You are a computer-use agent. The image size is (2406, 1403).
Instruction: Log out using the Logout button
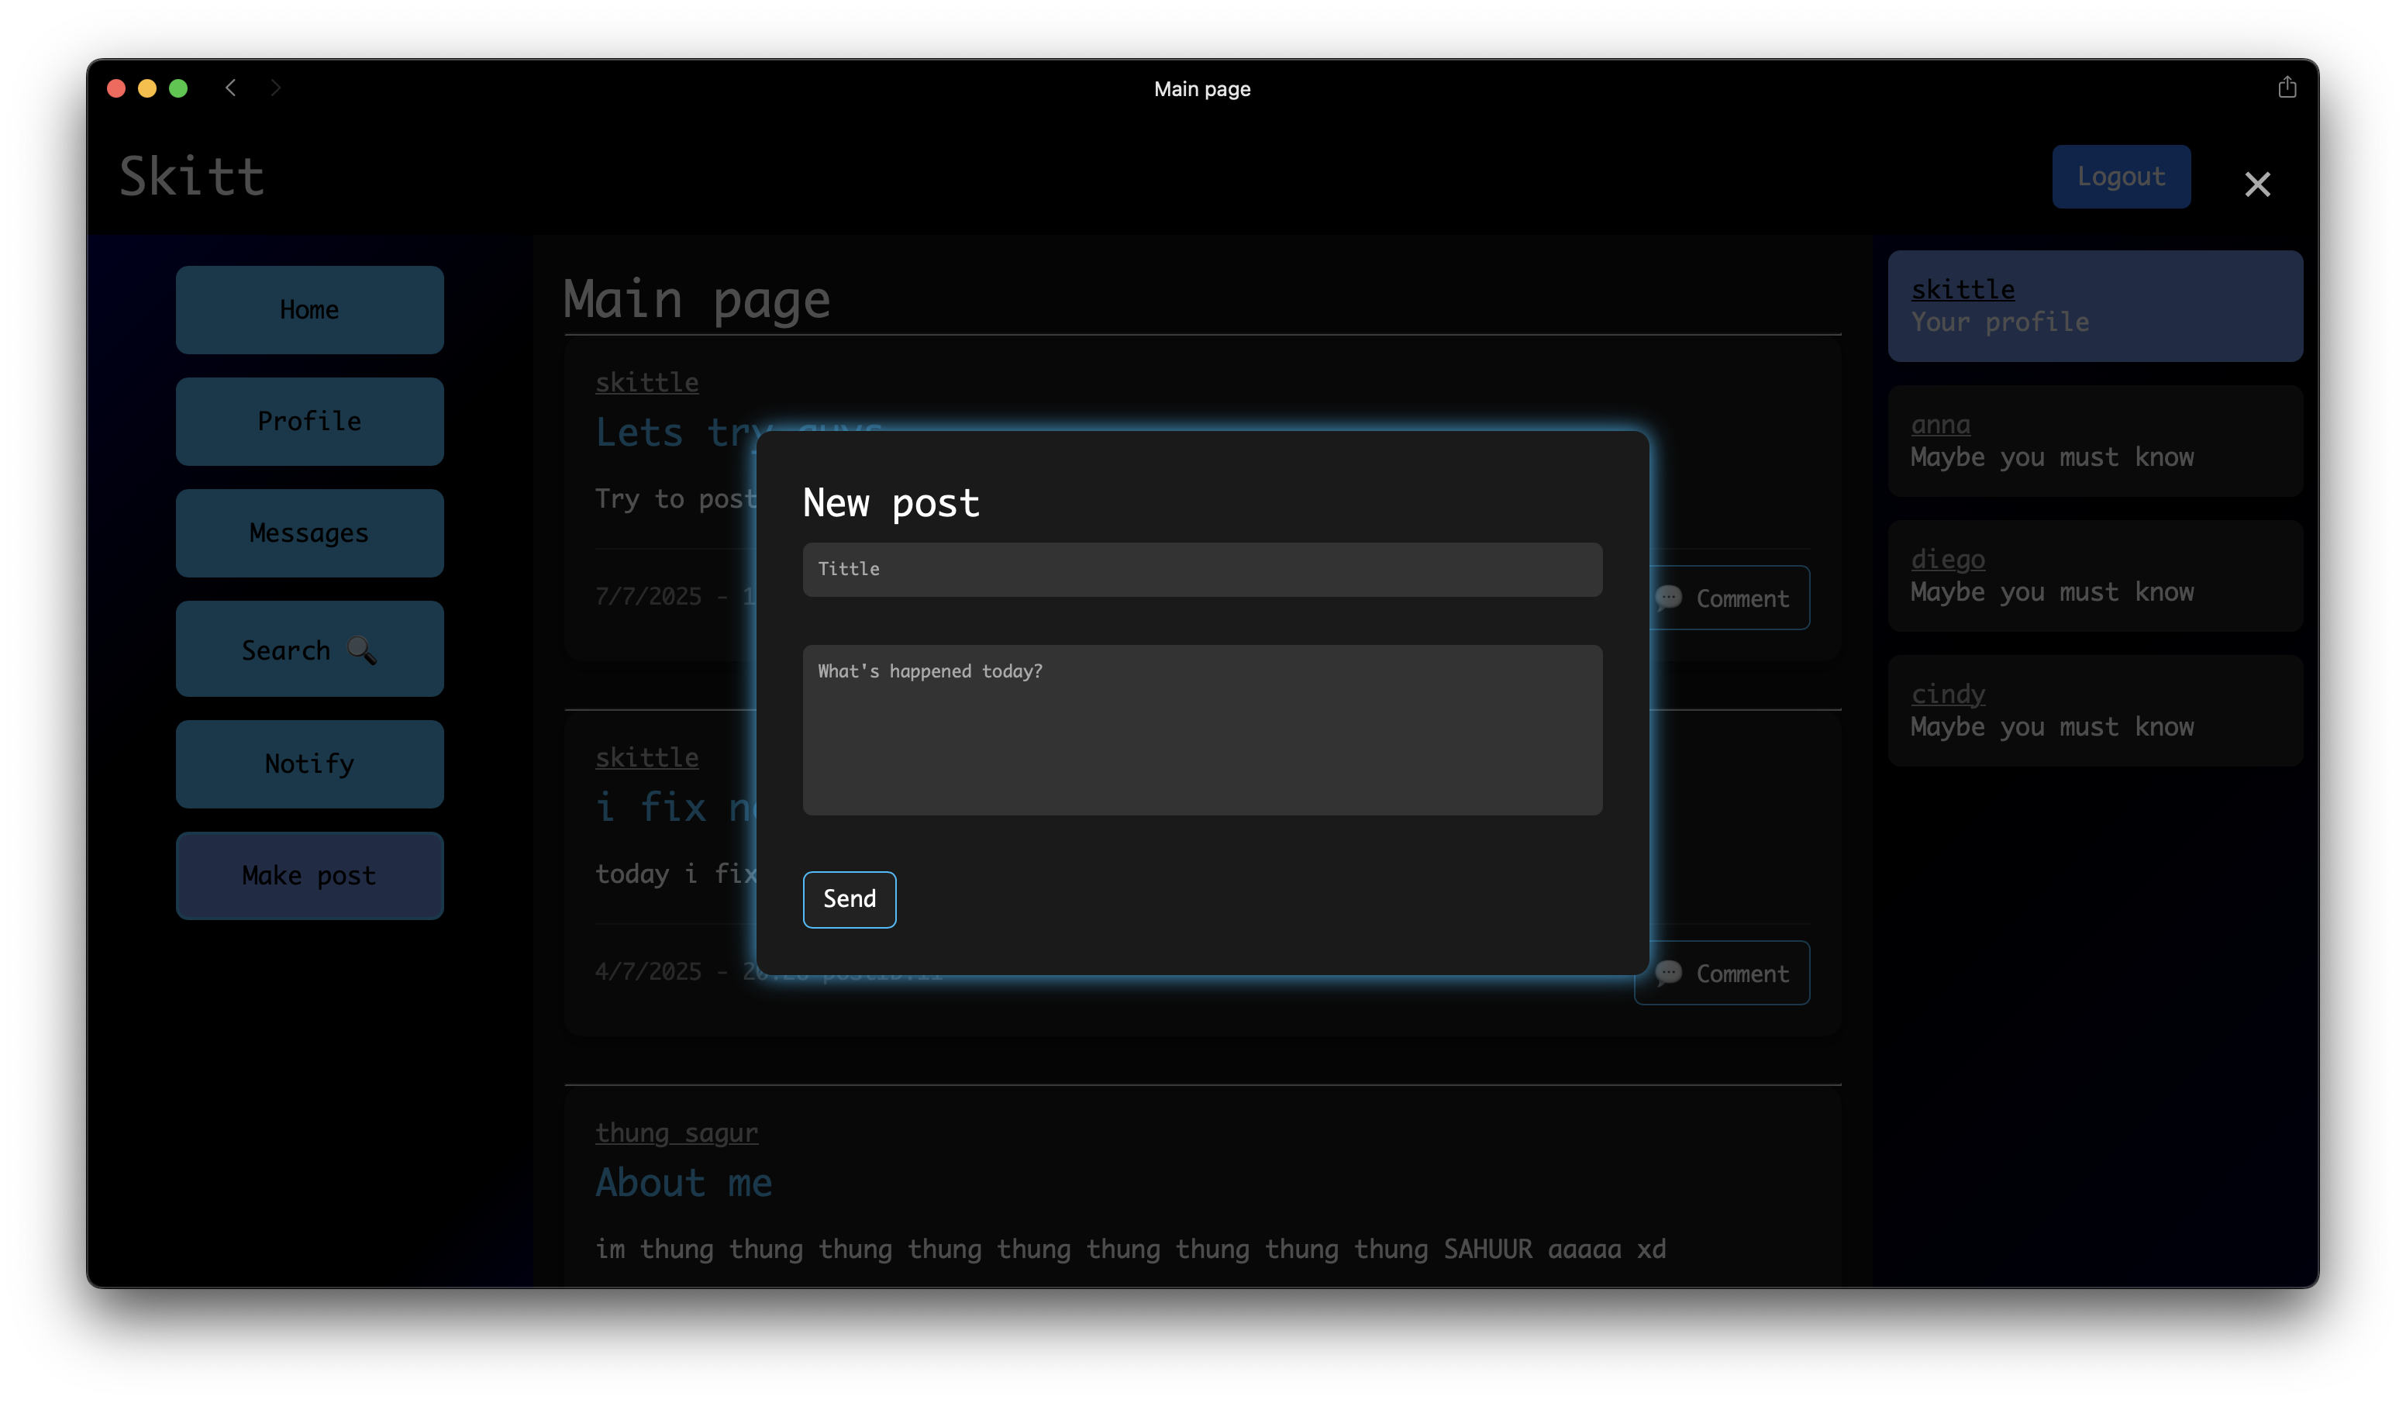(x=2121, y=177)
